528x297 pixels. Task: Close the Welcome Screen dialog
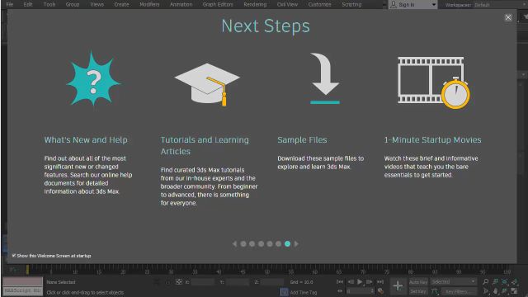coord(508,17)
